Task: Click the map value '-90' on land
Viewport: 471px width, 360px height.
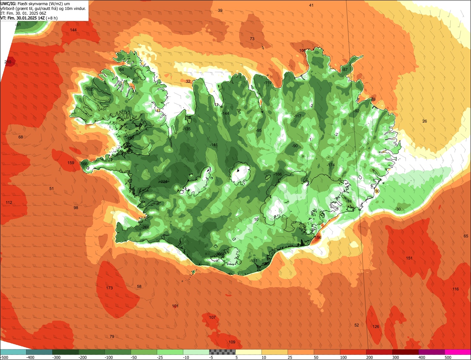Action: [x=294, y=146]
